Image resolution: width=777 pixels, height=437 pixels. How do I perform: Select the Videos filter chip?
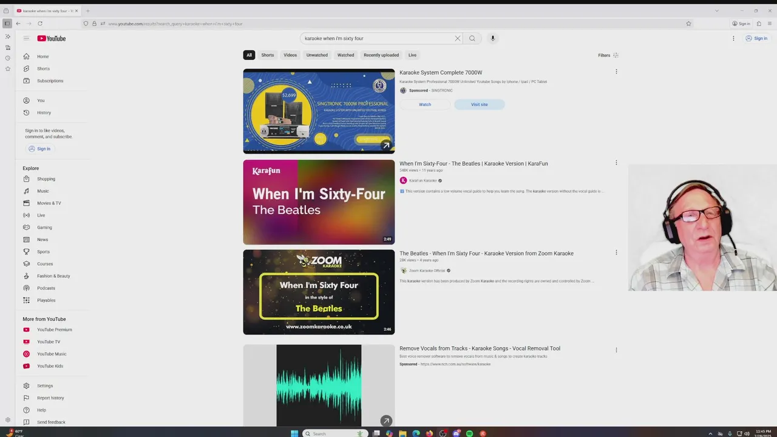[x=290, y=55]
